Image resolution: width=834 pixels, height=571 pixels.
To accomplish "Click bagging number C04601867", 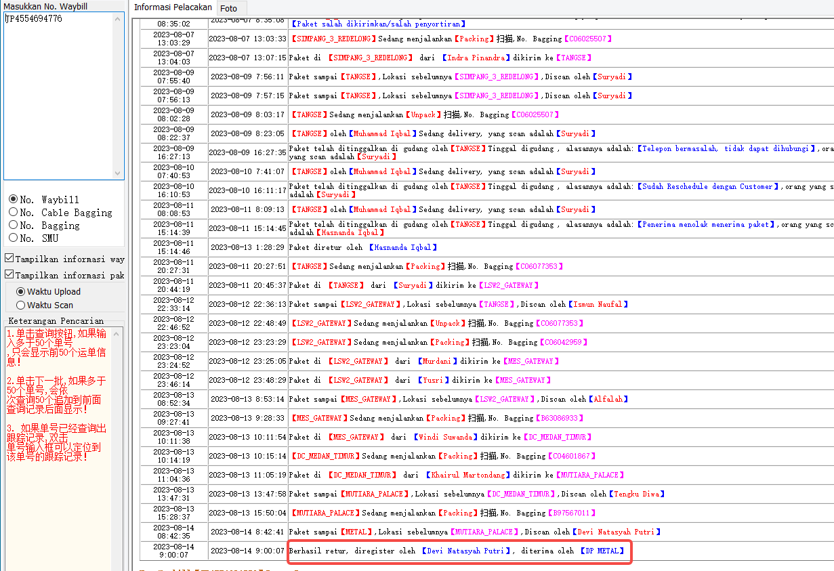I will coord(571,456).
